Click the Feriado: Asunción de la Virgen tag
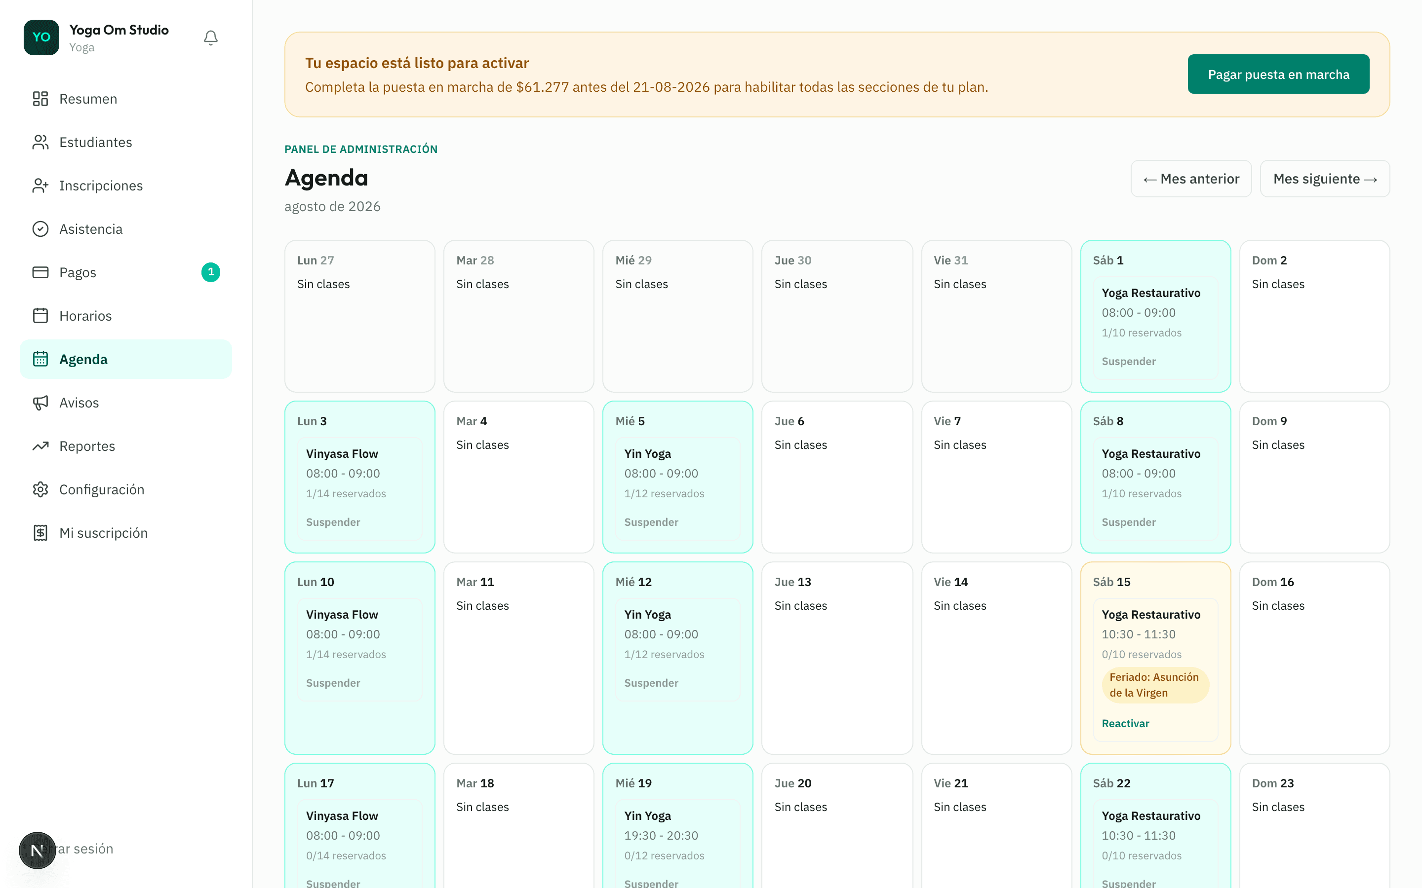The image size is (1422, 888). (1155, 685)
